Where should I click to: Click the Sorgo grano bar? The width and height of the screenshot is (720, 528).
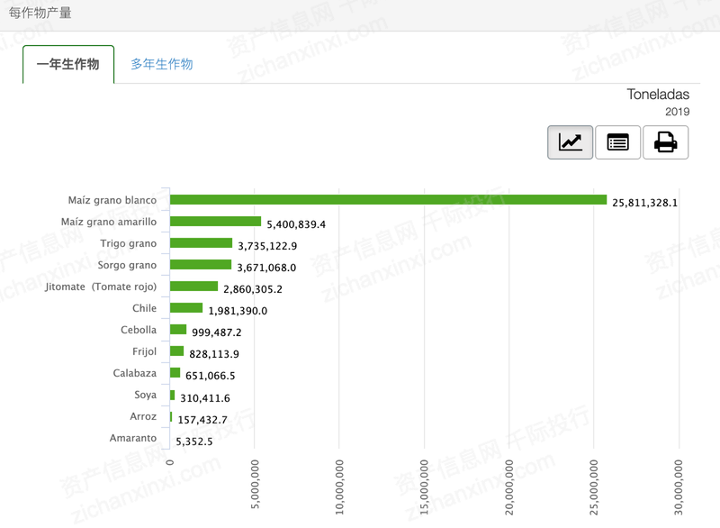point(201,264)
